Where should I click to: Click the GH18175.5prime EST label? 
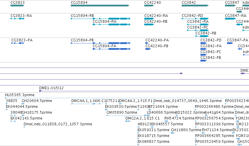[37, 112]
